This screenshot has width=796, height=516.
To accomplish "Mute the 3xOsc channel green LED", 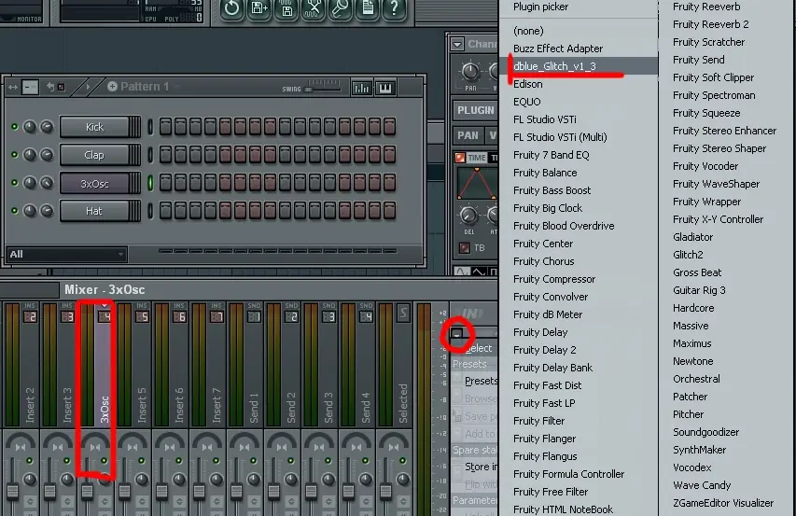I will [x=15, y=183].
